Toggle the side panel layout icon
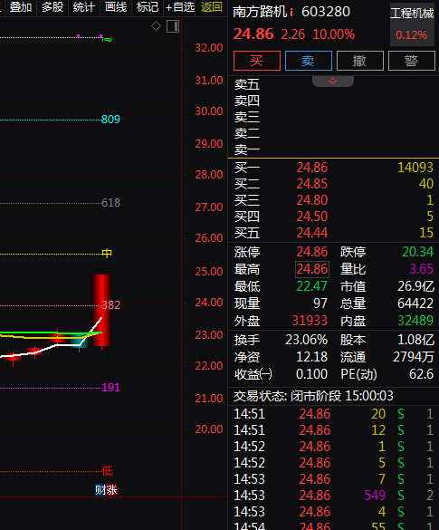 [173, 26]
